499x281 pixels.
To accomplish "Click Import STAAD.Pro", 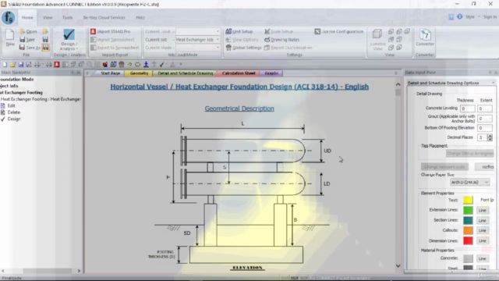I will pyautogui.click(x=111, y=31).
